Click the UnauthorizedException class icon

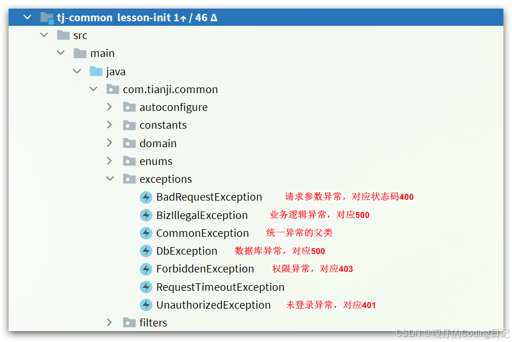pos(146,305)
